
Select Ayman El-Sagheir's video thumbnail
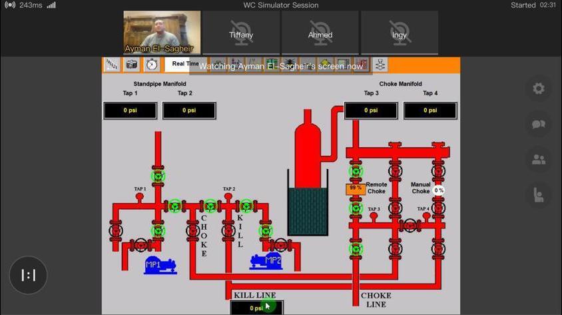click(162, 32)
